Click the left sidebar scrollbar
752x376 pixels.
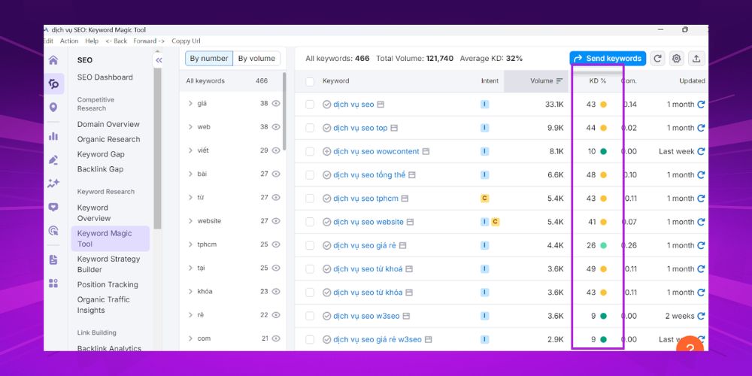coord(158,149)
